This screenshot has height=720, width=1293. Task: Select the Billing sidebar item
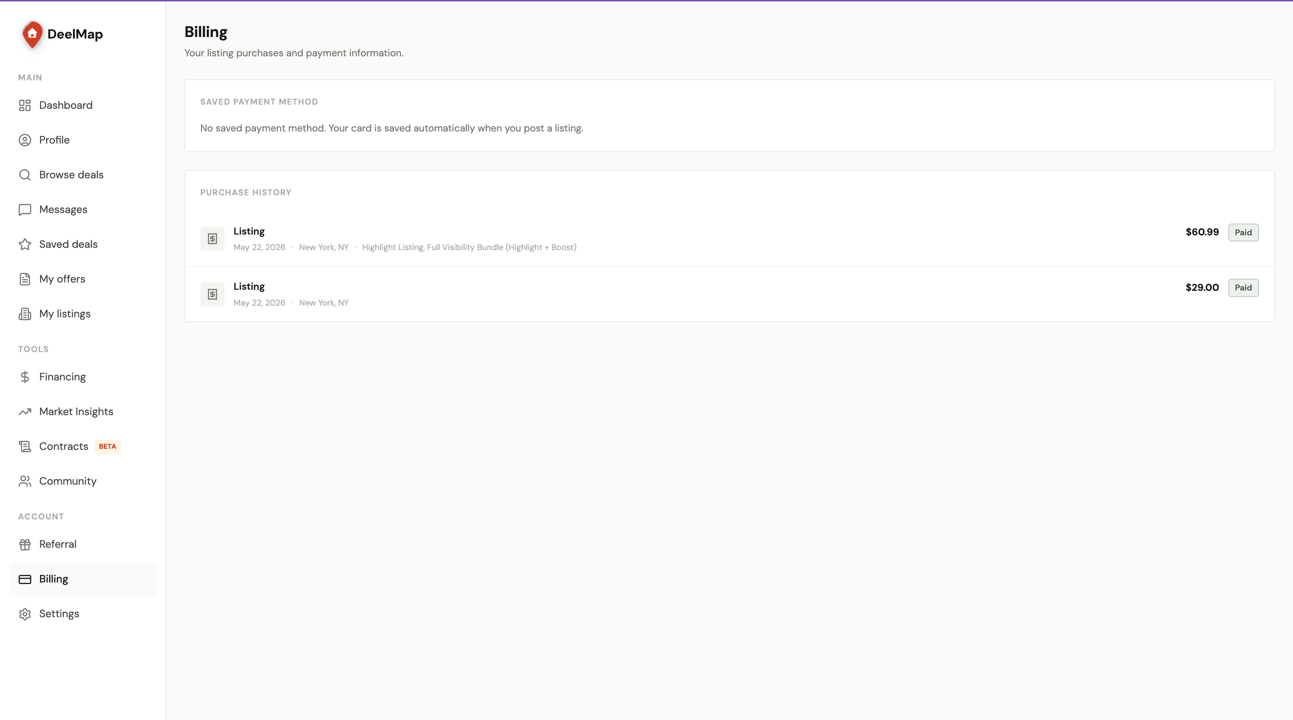click(83, 579)
